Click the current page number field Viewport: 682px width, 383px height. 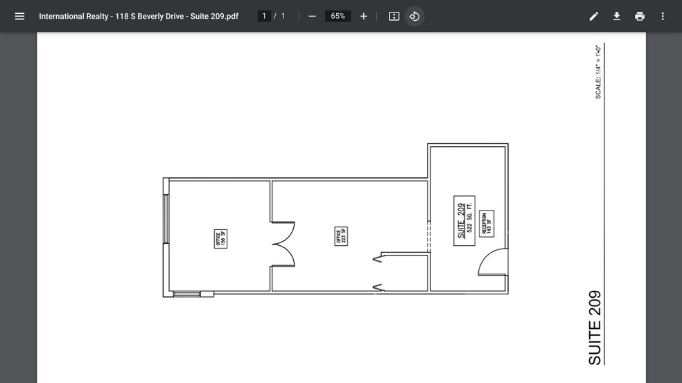point(264,16)
